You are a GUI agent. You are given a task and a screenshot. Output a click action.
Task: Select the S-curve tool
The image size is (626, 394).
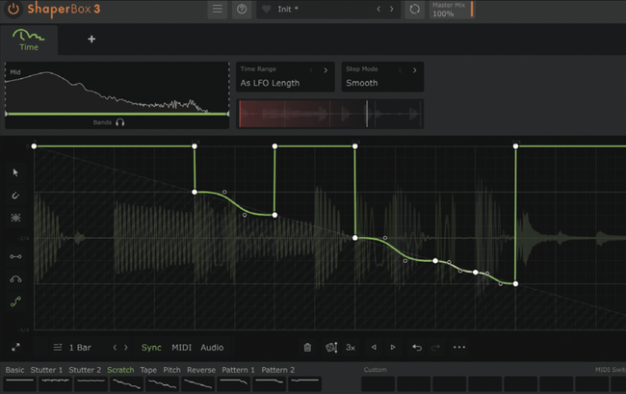click(x=15, y=302)
